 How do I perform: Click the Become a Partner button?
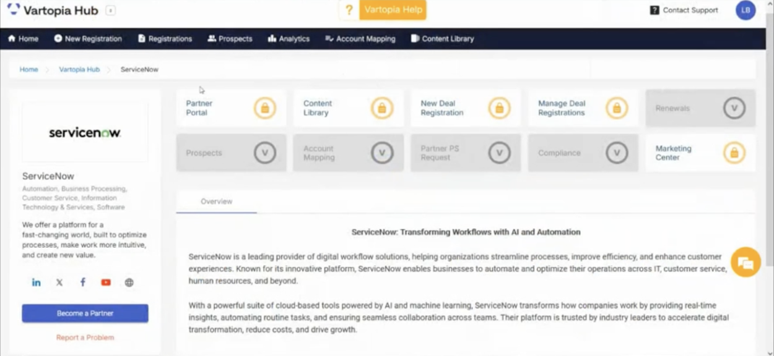85,313
